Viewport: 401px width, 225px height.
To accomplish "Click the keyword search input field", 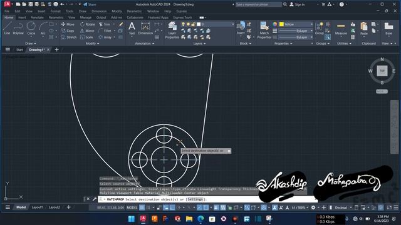I will click(x=259, y=4).
